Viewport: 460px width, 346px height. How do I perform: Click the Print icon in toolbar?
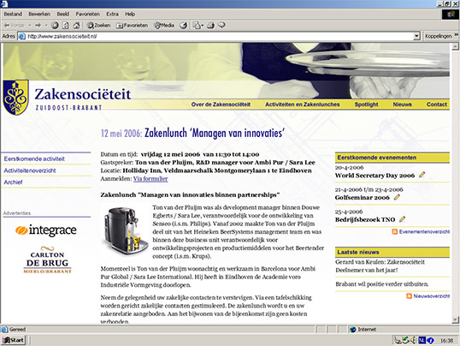(210, 26)
